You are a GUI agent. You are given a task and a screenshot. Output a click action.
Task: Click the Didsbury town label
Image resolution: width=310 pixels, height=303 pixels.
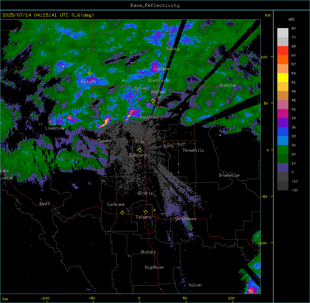click(x=138, y=155)
